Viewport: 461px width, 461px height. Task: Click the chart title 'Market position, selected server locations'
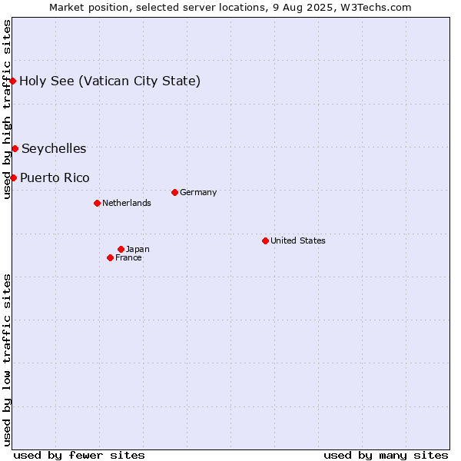[158, 8]
